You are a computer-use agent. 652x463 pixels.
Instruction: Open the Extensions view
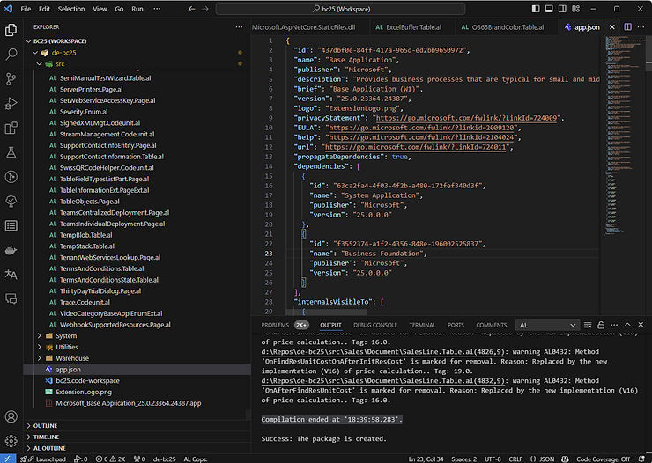(11, 129)
